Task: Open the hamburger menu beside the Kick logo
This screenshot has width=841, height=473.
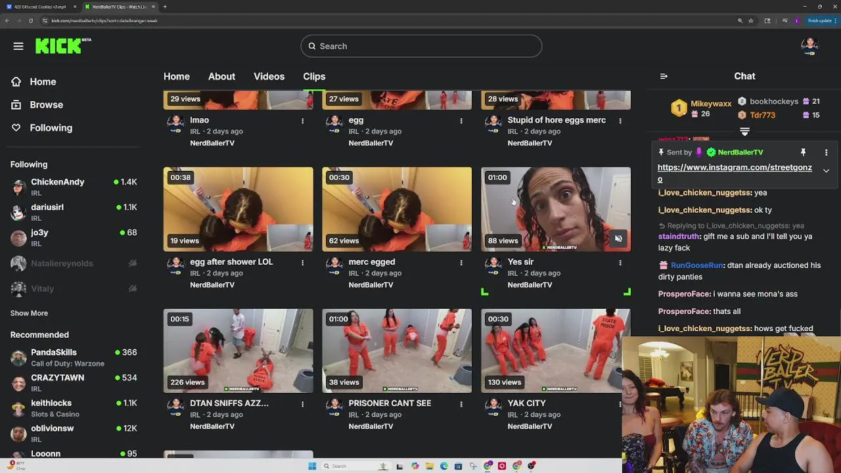Action: 18,46
